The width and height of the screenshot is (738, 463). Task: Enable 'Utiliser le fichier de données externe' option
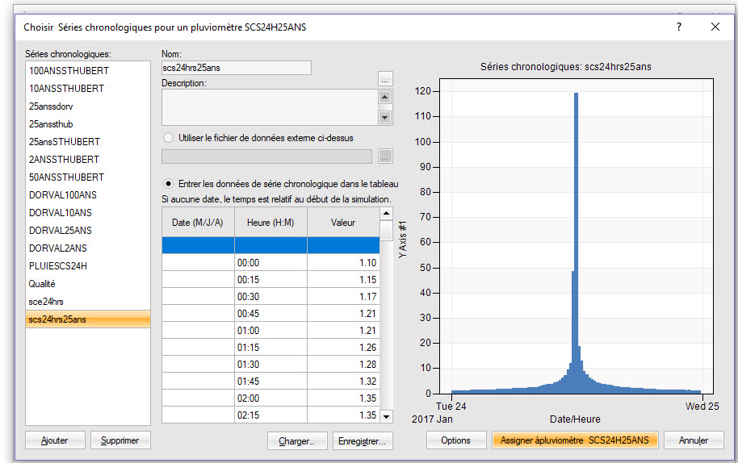(x=169, y=138)
